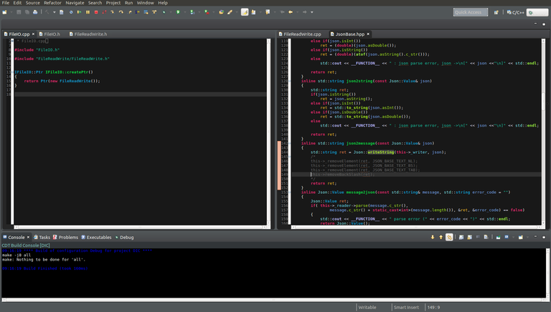Click Show Previous Error arrow in console
The width and height of the screenshot is (551, 312).
coord(441,238)
